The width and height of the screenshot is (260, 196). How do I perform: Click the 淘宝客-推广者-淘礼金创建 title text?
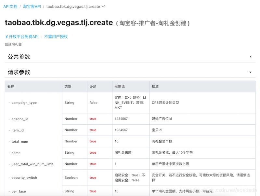tap(153, 23)
